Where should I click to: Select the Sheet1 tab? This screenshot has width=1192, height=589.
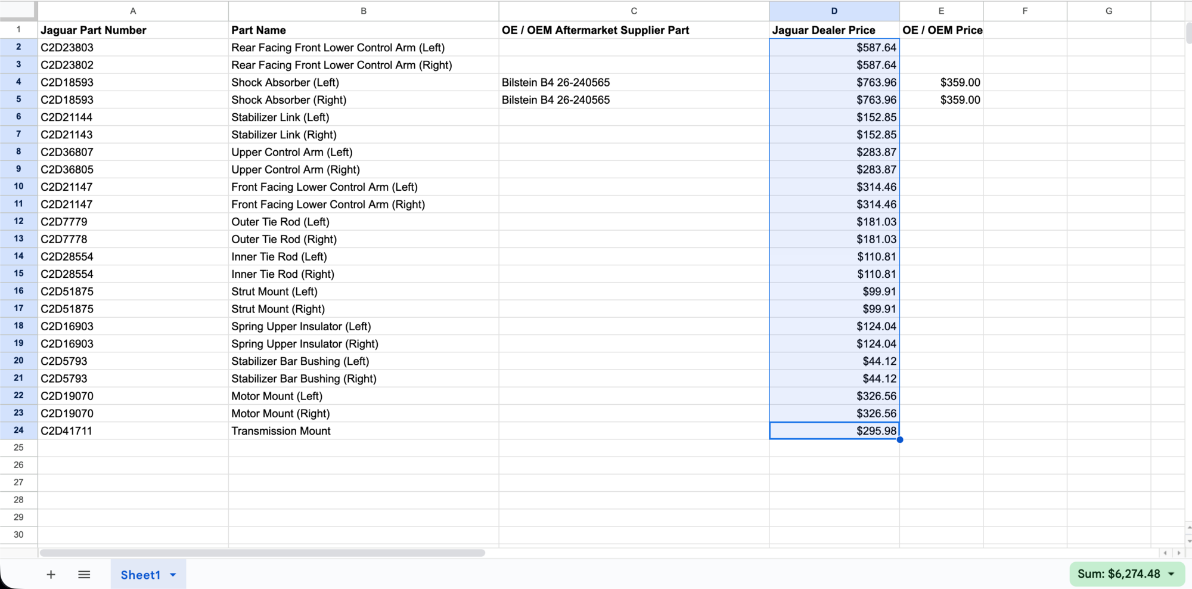point(140,575)
